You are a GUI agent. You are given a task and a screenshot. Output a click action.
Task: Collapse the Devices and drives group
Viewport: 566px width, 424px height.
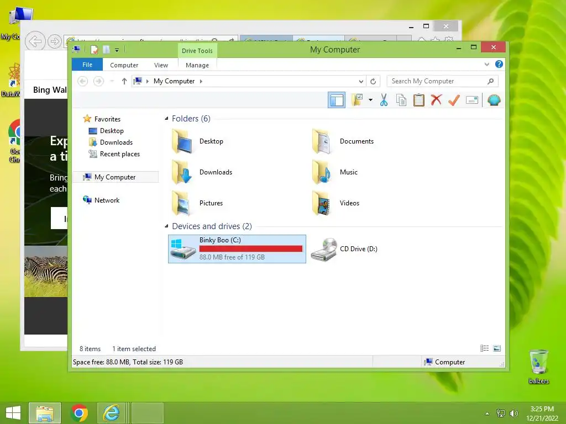[166, 226]
